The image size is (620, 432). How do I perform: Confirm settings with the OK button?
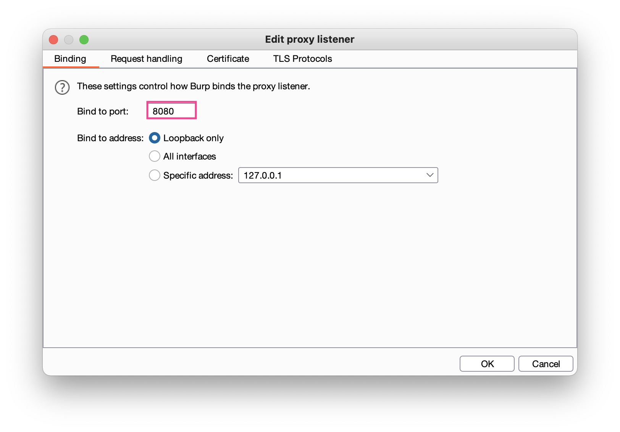coord(487,364)
